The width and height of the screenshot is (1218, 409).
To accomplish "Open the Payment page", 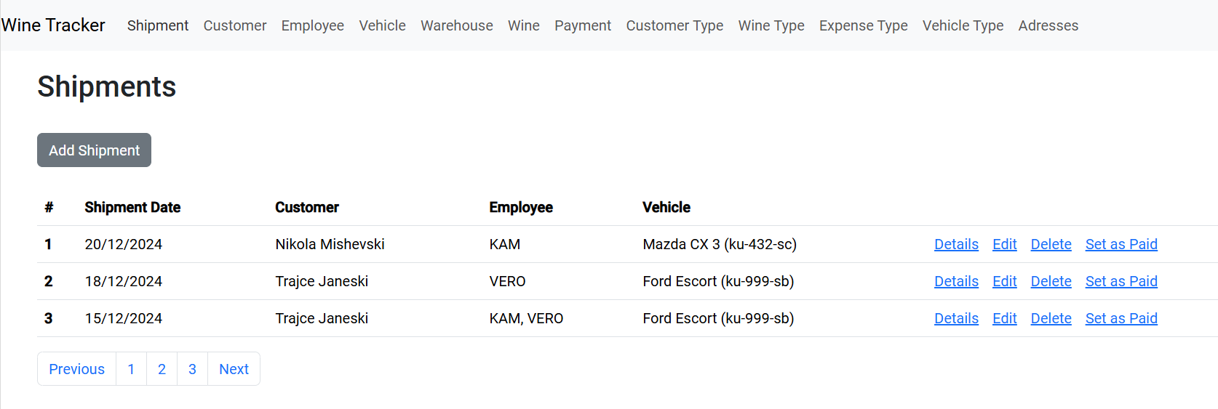I will coord(582,25).
